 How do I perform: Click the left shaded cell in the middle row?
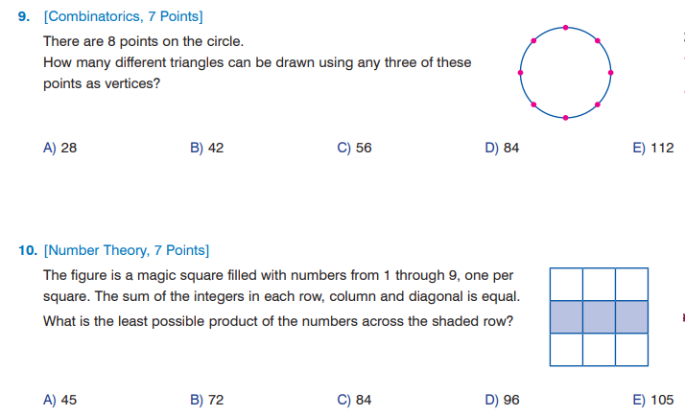[x=566, y=316]
